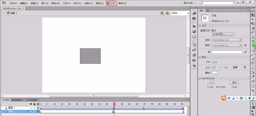Open the Swatches panel icon
The width and height of the screenshot is (256, 116).
(194, 18)
